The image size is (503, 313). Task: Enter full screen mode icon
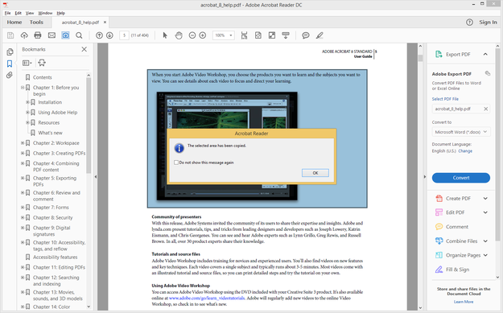tap(272, 35)
